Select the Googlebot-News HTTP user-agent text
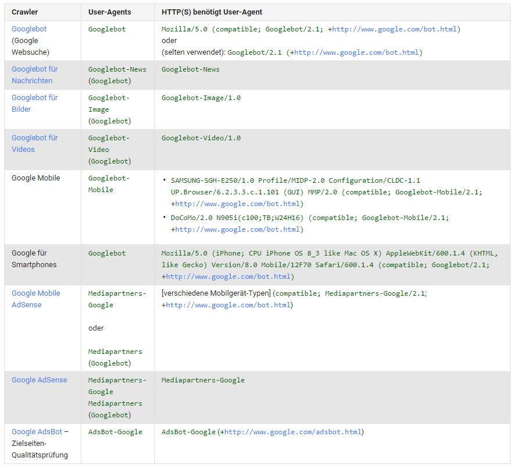514x468 pixels. tap(191, 69)
